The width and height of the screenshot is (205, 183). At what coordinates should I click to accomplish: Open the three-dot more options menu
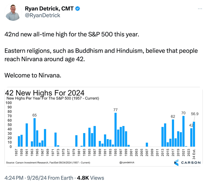tap(200, 9)
